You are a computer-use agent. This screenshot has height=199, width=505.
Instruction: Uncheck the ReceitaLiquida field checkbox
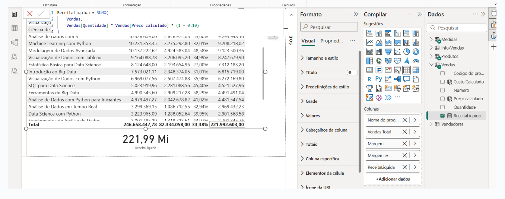(442, 116)
